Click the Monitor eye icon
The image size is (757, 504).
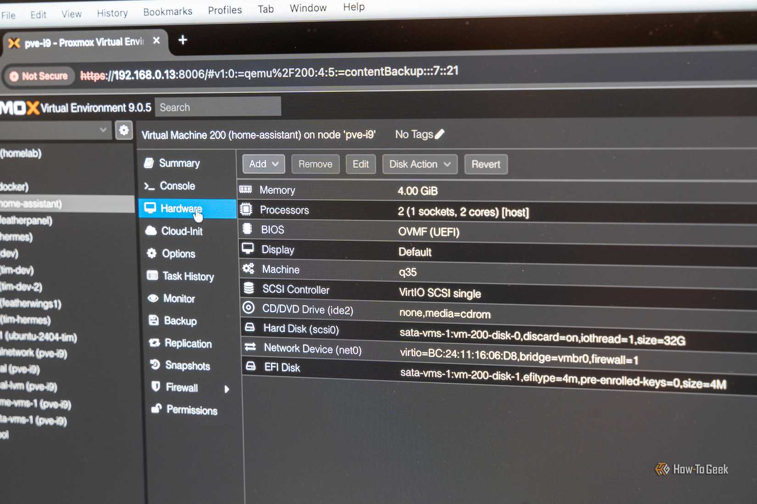point(153,298)
